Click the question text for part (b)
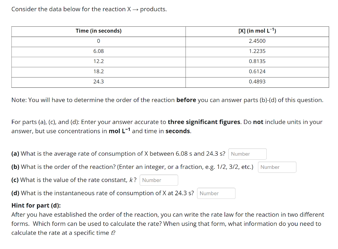This screenshot has height=249, width=338. (132, 167)
